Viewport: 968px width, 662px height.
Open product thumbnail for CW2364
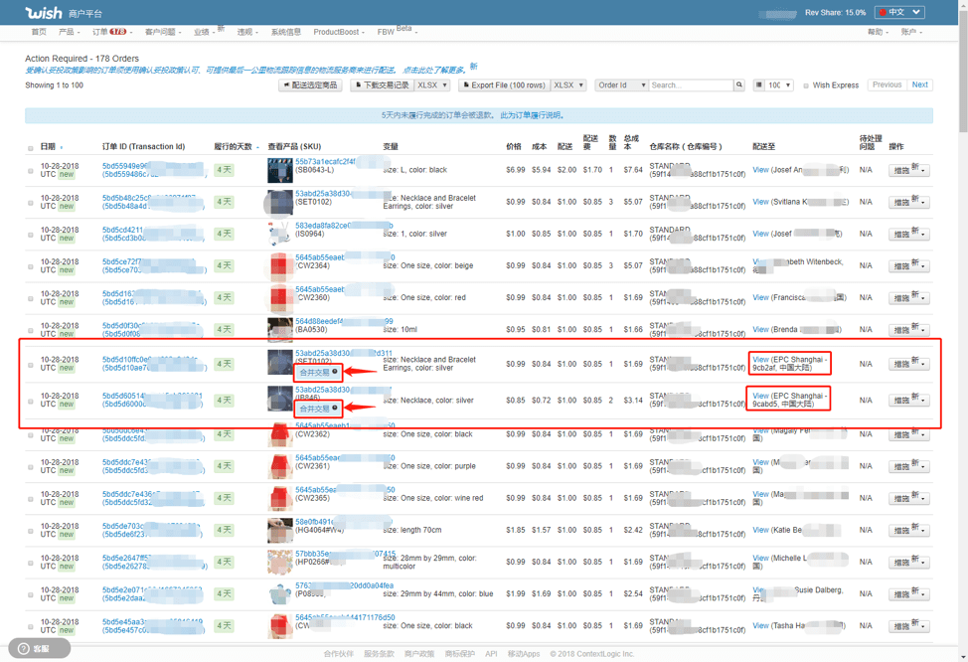coord(279,265)
